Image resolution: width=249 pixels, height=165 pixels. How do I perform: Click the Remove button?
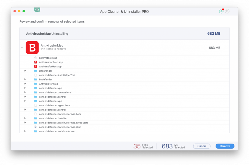point(225,146)
